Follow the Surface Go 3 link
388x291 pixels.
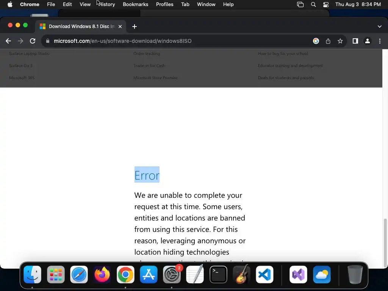pos(21,66)
